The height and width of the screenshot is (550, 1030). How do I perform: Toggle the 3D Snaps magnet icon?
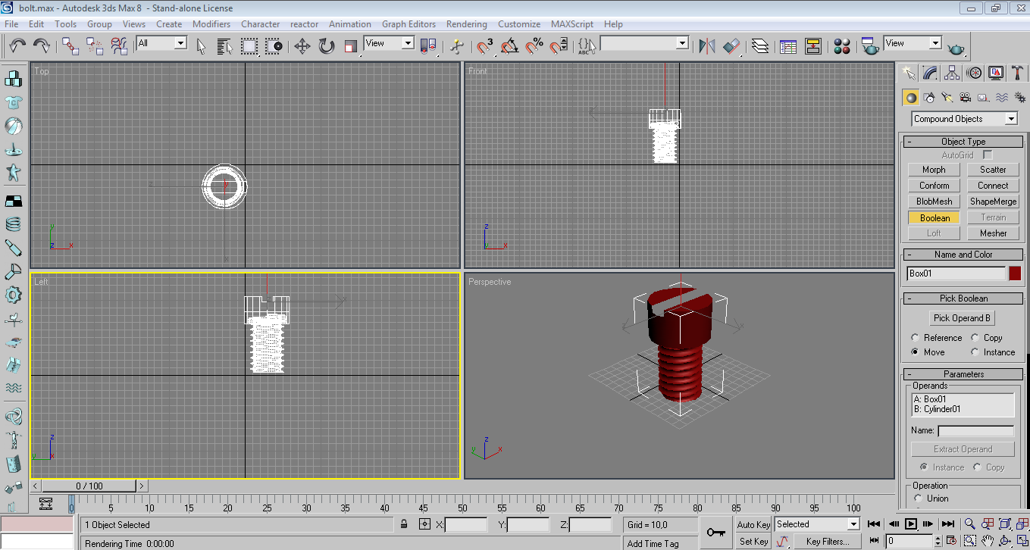pyautogui.click(x=485, y=46)
